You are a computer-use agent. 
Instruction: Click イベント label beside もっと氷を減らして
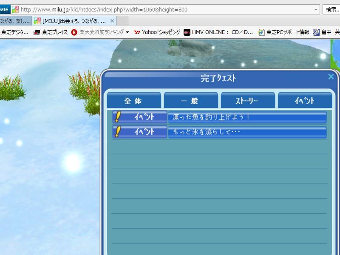point(144,132)
